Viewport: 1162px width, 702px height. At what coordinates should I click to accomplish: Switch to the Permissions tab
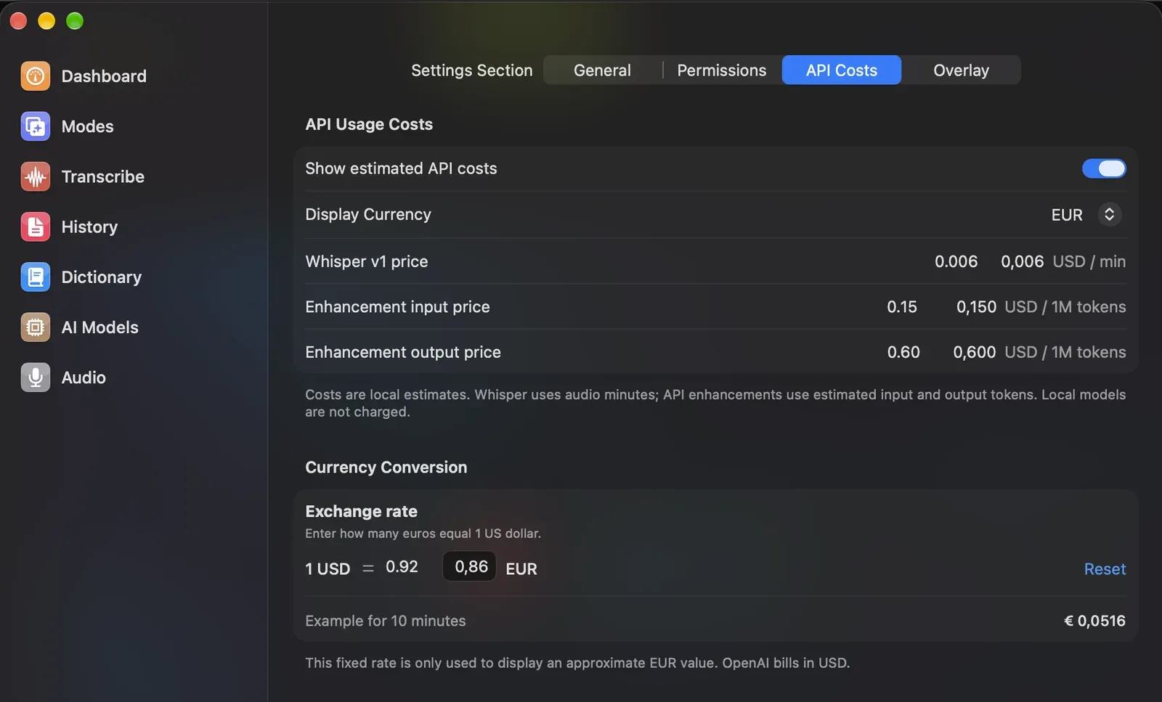click(721, 70)
